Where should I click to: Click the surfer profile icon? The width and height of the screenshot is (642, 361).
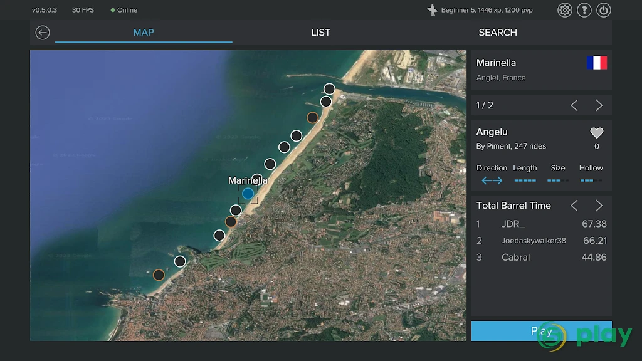pyautogui.click(x=432, y=10)
